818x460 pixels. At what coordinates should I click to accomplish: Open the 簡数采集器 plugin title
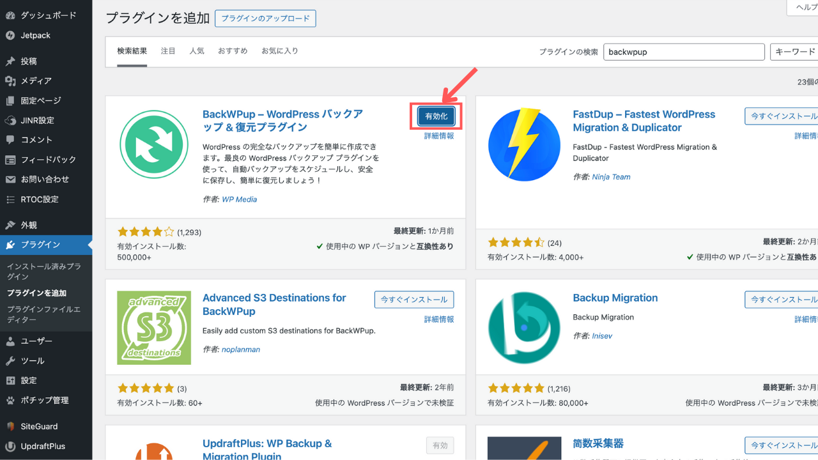(598, 443)
